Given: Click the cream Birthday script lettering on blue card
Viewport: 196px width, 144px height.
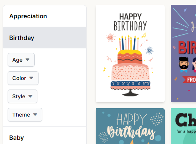Looking at the screenshot, I should (131, 133).
